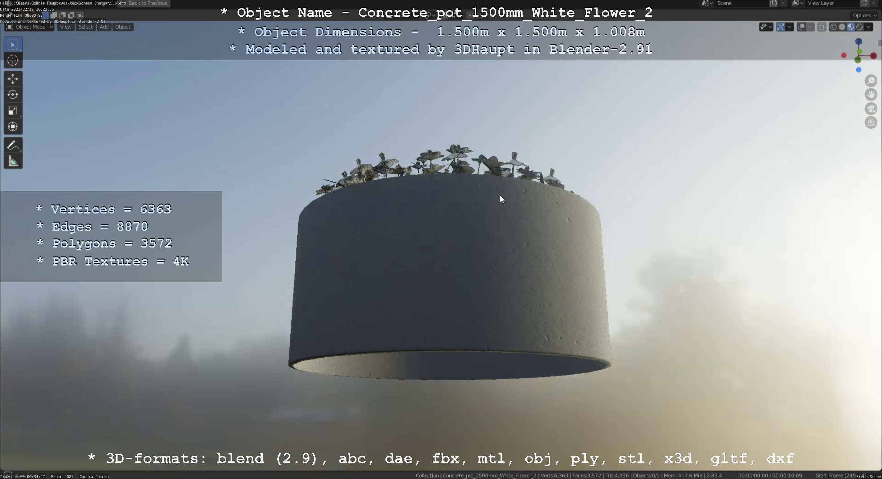This screenshot has height=479, width=882.
Task: Choose the Move tool
Action: coord(13,79)
